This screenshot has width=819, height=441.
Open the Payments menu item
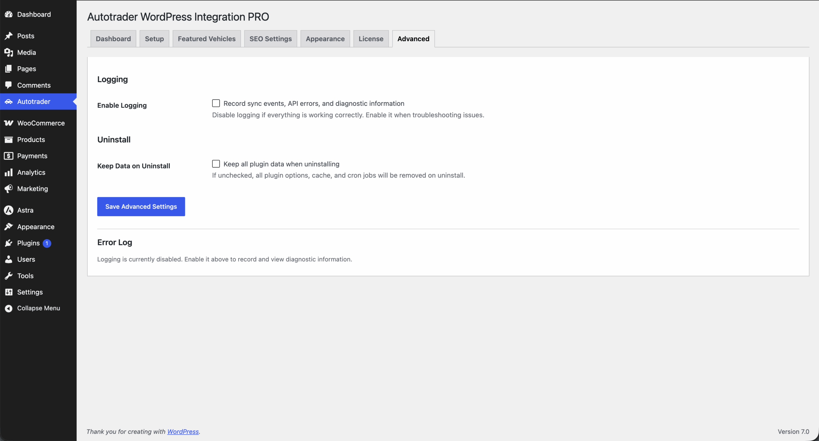38,156
